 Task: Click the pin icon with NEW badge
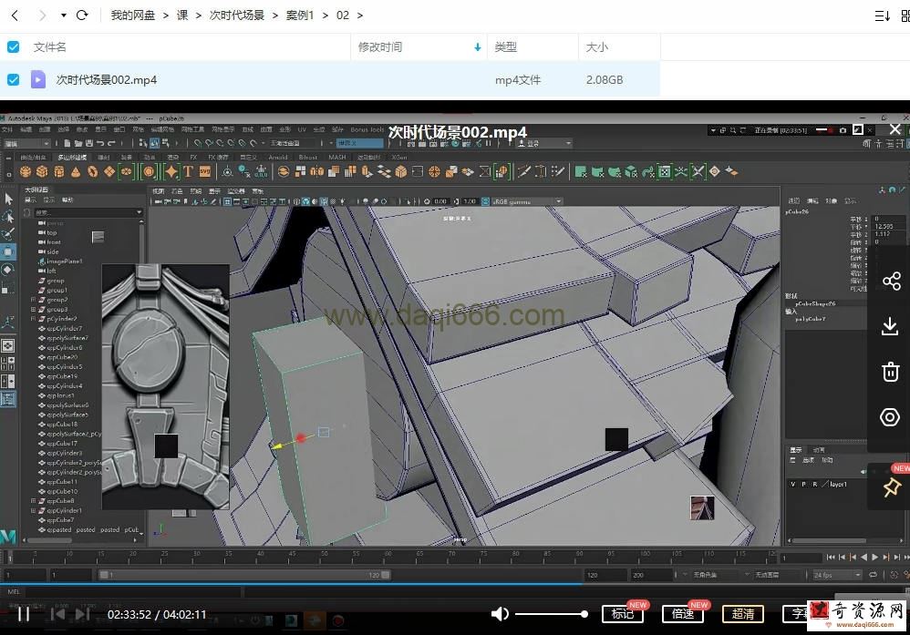(x=892, y=487)
